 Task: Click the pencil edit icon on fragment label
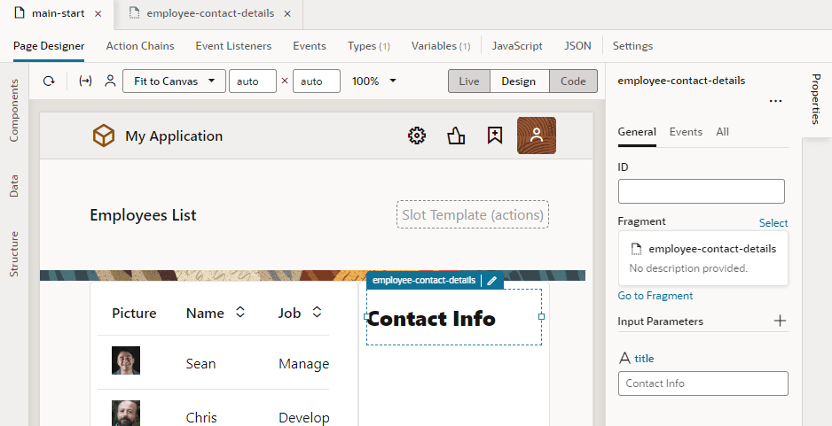(492, 280)
